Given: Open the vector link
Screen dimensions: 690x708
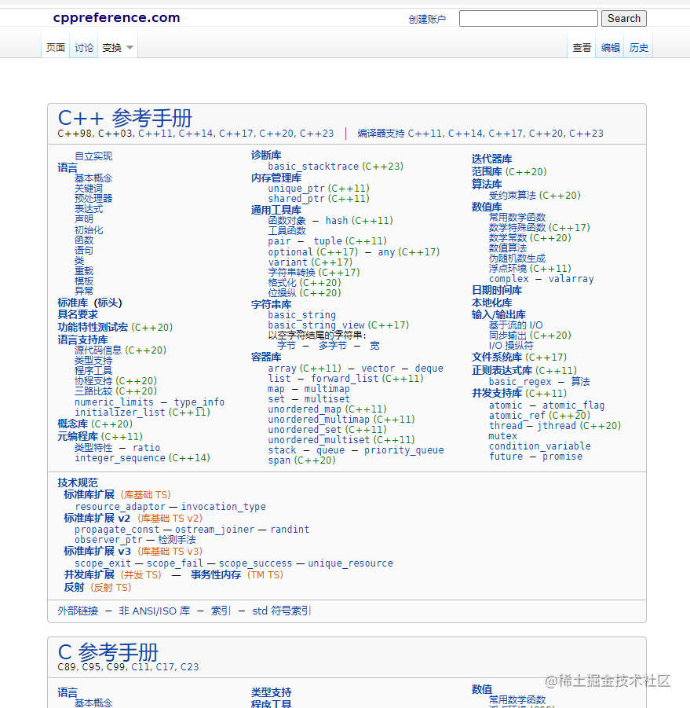Looking at the screenshot, I should 378,369.
